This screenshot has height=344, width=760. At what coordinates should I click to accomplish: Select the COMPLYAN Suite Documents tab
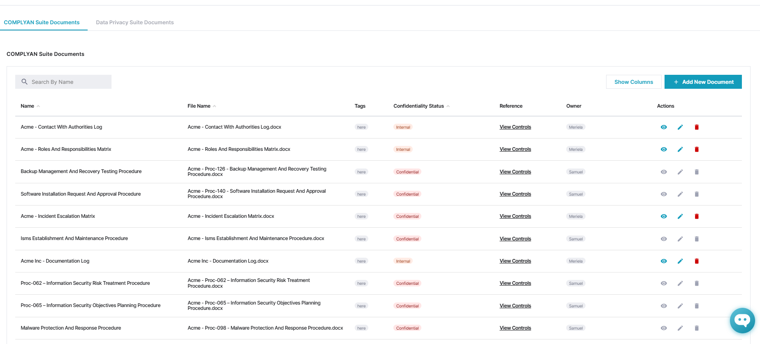click(42, 23)
